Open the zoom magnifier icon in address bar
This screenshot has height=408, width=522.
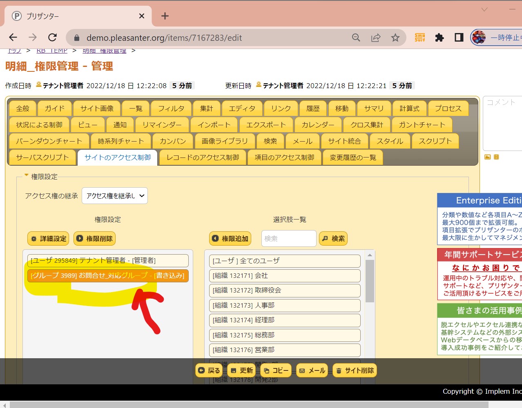356,38
